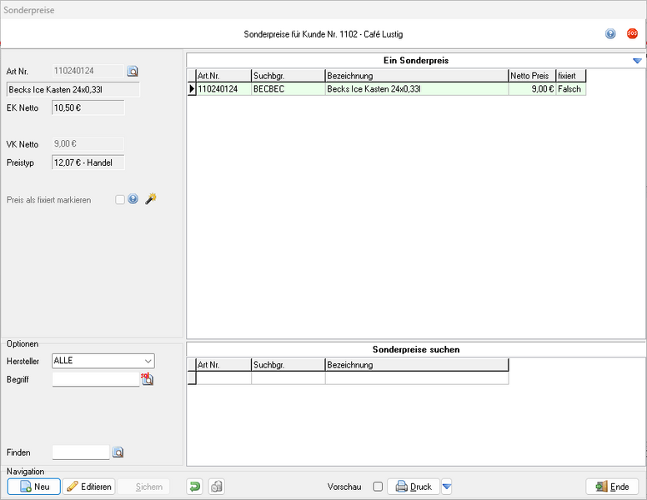647x500 pixels.
Task: Click the red SOS icon
Action: click(x=632, y=34)
